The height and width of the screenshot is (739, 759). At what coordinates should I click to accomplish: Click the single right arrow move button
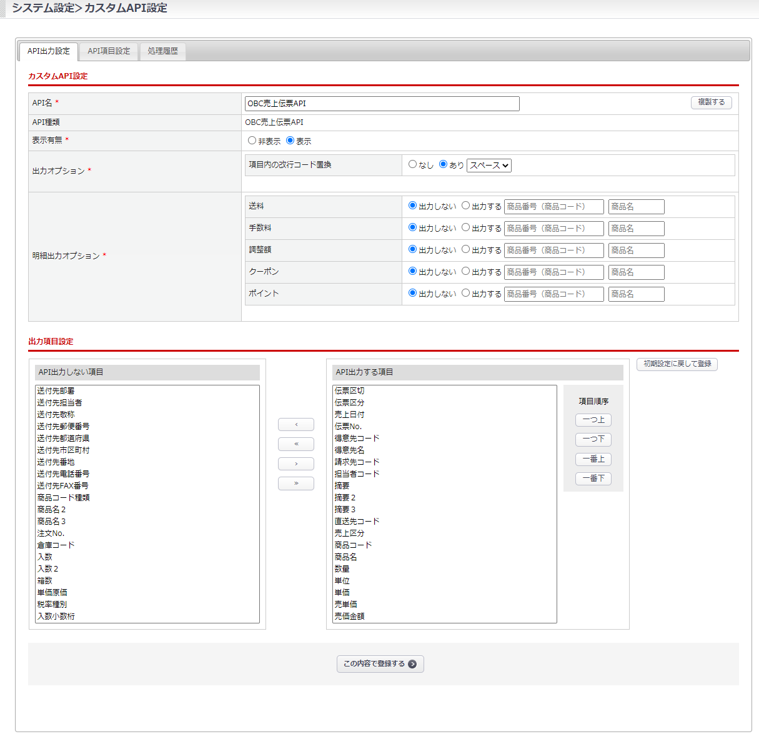click(x=295, y=464)
